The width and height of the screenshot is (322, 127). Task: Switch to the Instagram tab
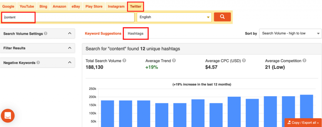(x=116, y=6)
